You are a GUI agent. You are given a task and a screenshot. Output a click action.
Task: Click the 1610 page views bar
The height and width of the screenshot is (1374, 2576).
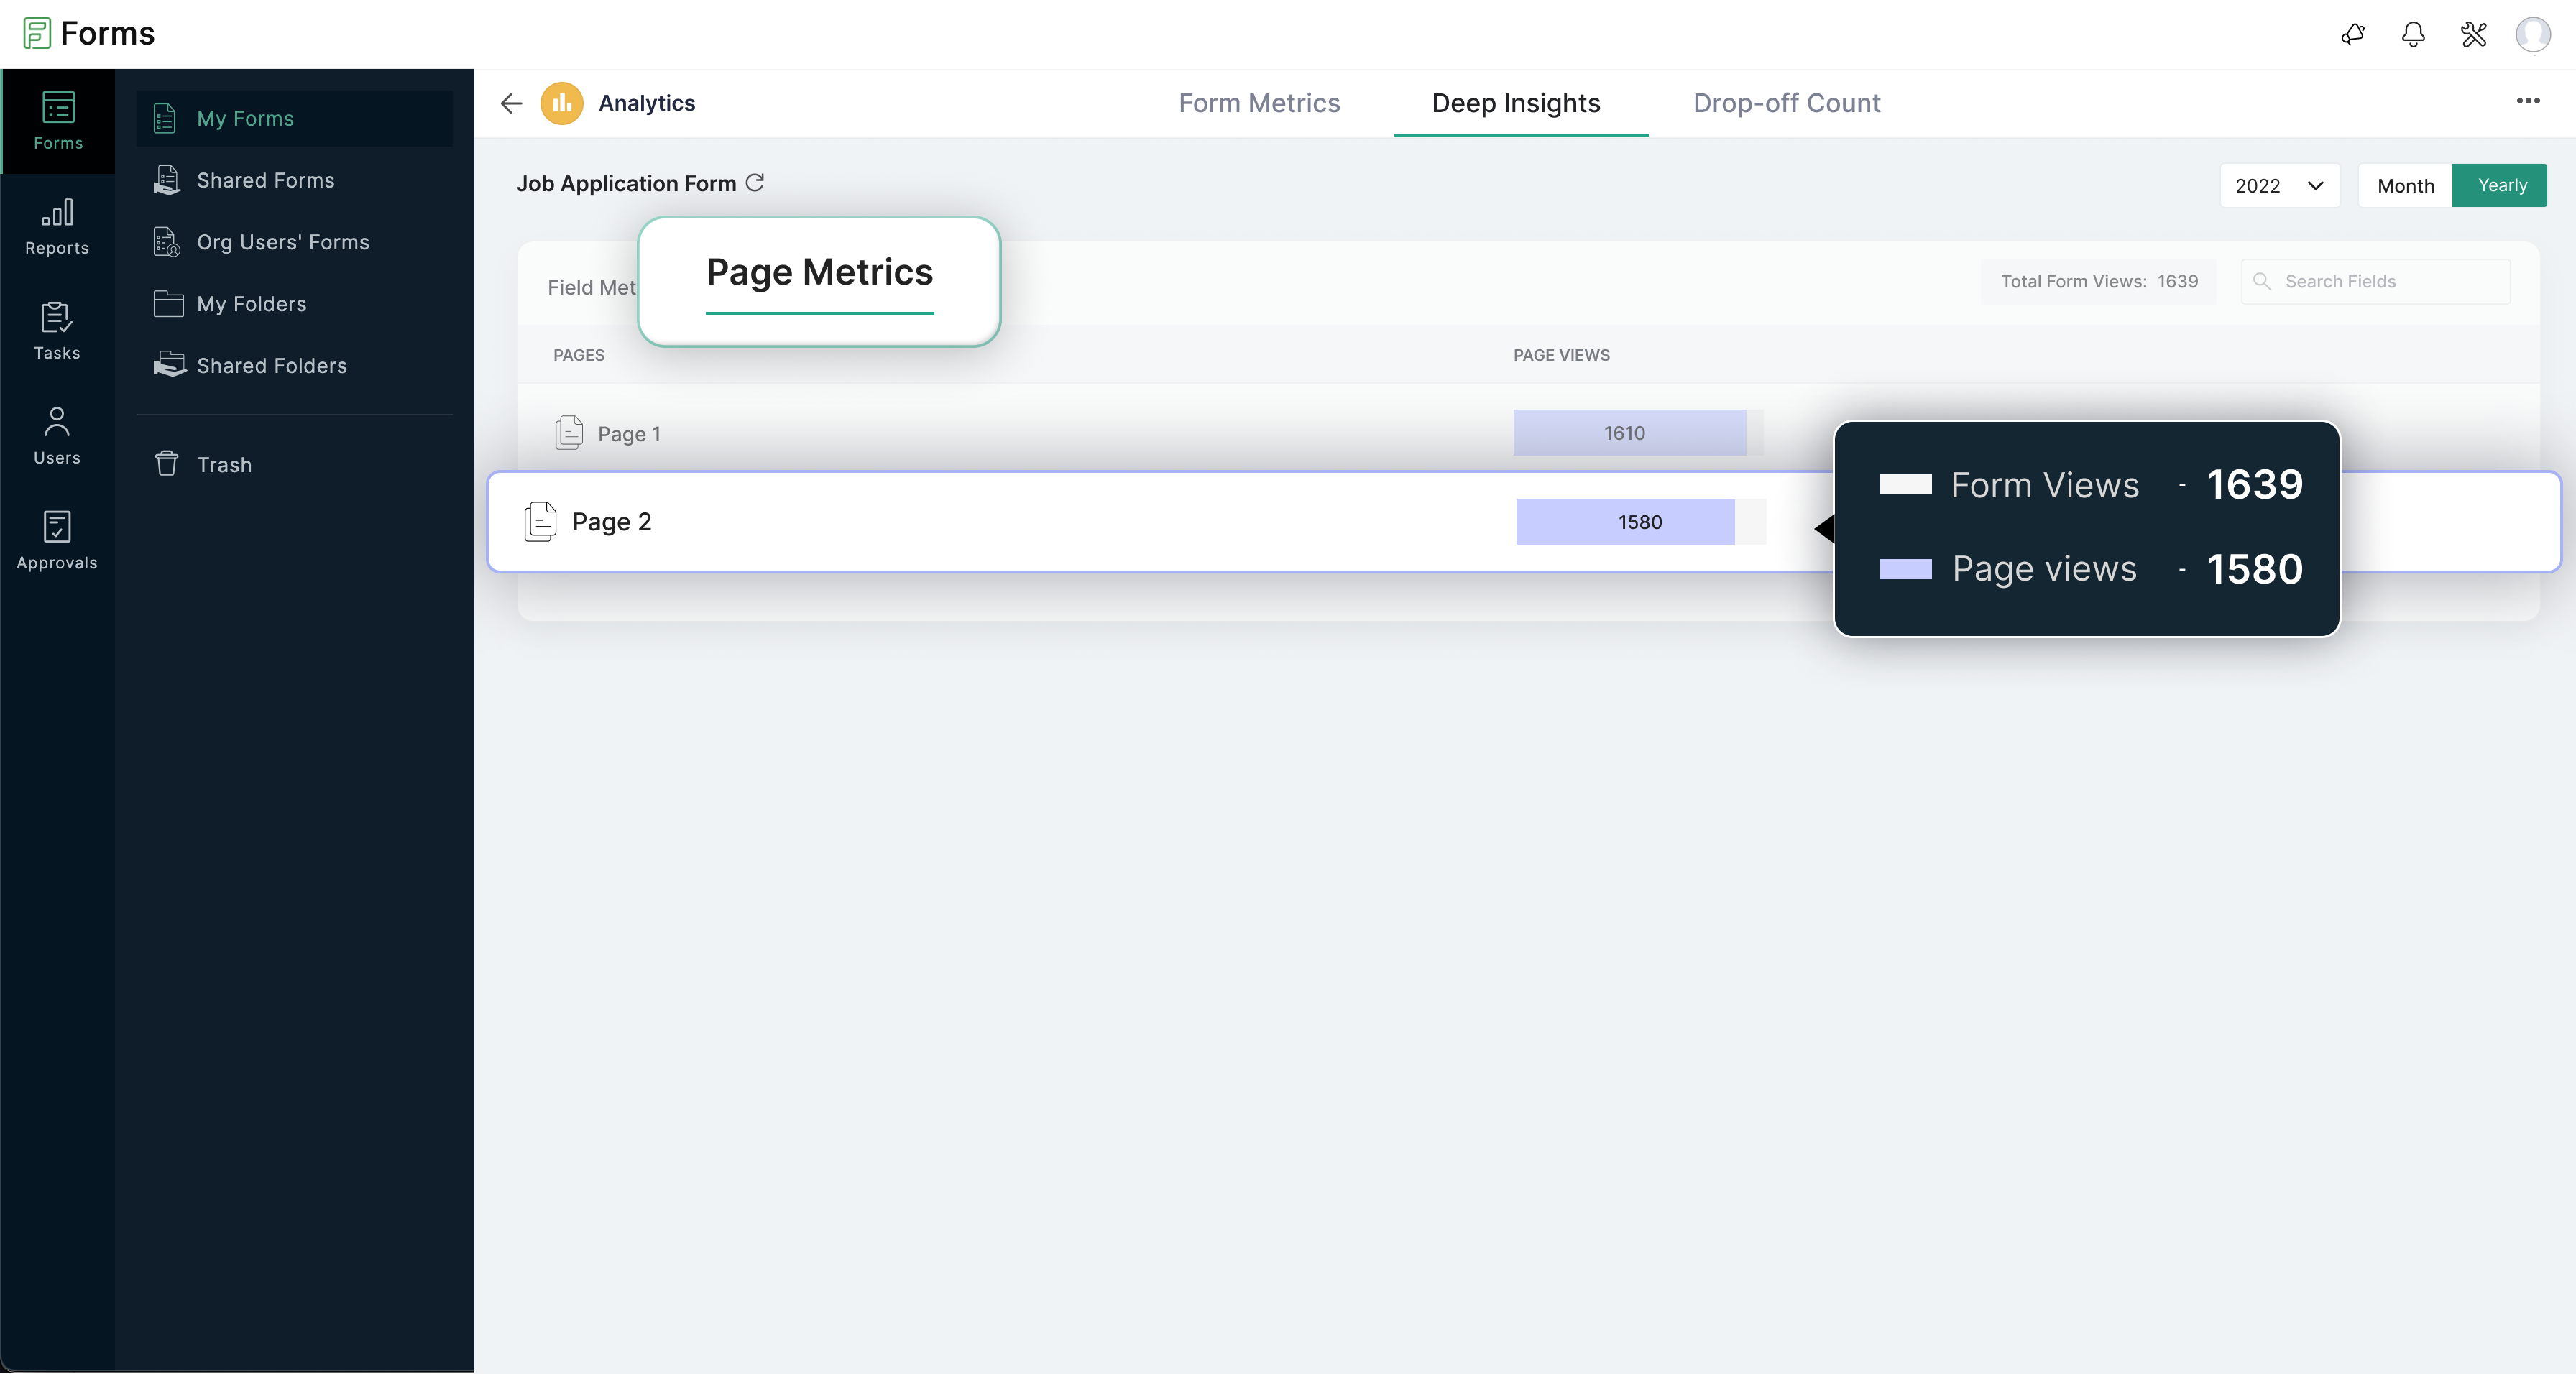click(x=1629, y=433)
